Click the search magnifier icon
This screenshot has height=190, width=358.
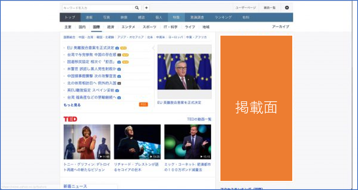pyautogui.click(x=137, y=8)
